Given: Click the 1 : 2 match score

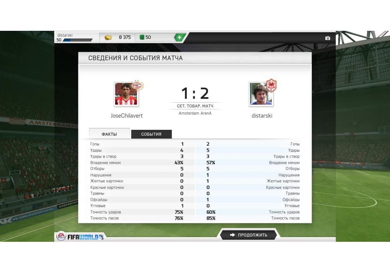Looking at the screenshot, I should (x=195, y=93).
